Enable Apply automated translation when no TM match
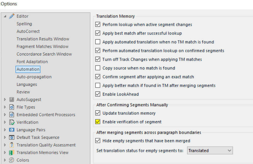This screenshot has height=164, width=253. [x=98, y=42]
